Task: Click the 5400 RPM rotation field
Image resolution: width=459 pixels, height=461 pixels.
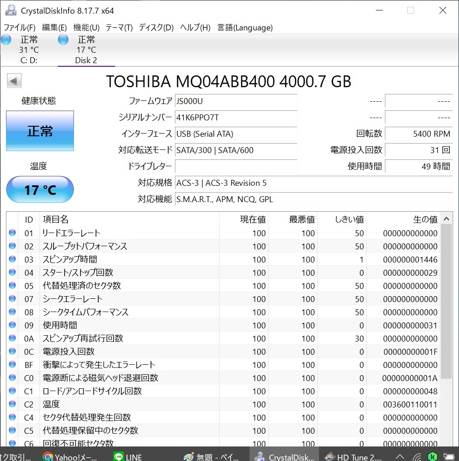Action: click(419, 134)
